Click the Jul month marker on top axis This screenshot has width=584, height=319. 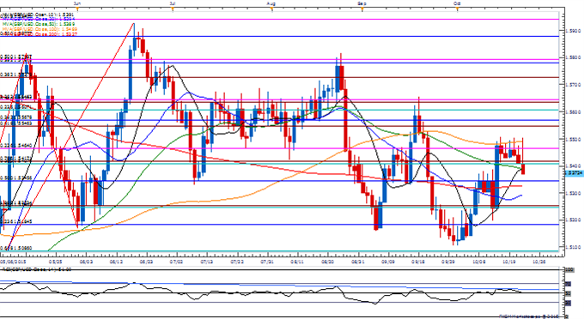coord(172,3)
